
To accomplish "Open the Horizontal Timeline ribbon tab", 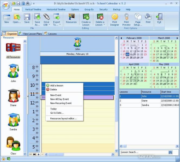I will point(56,10).
